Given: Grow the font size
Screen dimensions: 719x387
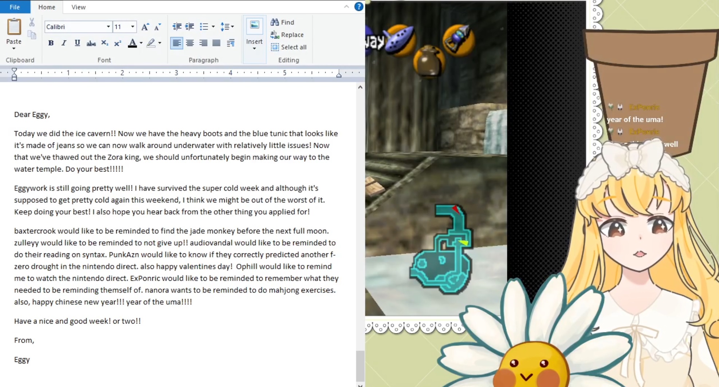Looking at the screenshot, I should pos(145,27).
